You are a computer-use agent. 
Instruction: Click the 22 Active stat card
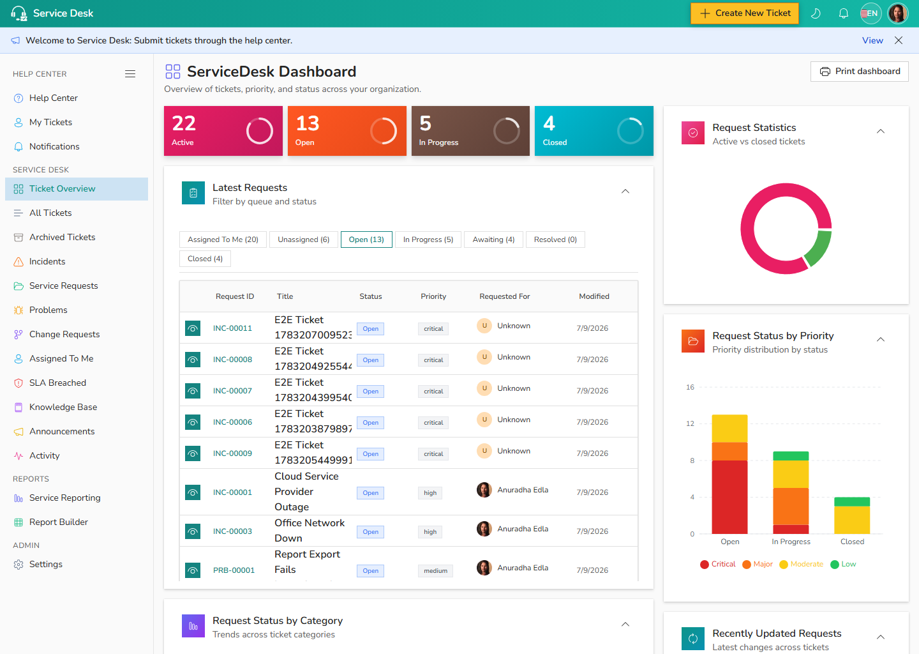click(x=223, y=131)
